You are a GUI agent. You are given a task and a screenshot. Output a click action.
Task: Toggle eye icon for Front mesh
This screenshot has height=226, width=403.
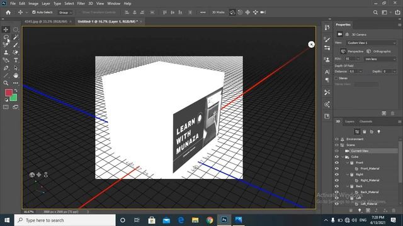pyautogui.click(x=337, y=163)
